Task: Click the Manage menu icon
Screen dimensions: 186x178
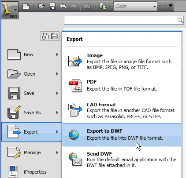Action: point(14,153)
